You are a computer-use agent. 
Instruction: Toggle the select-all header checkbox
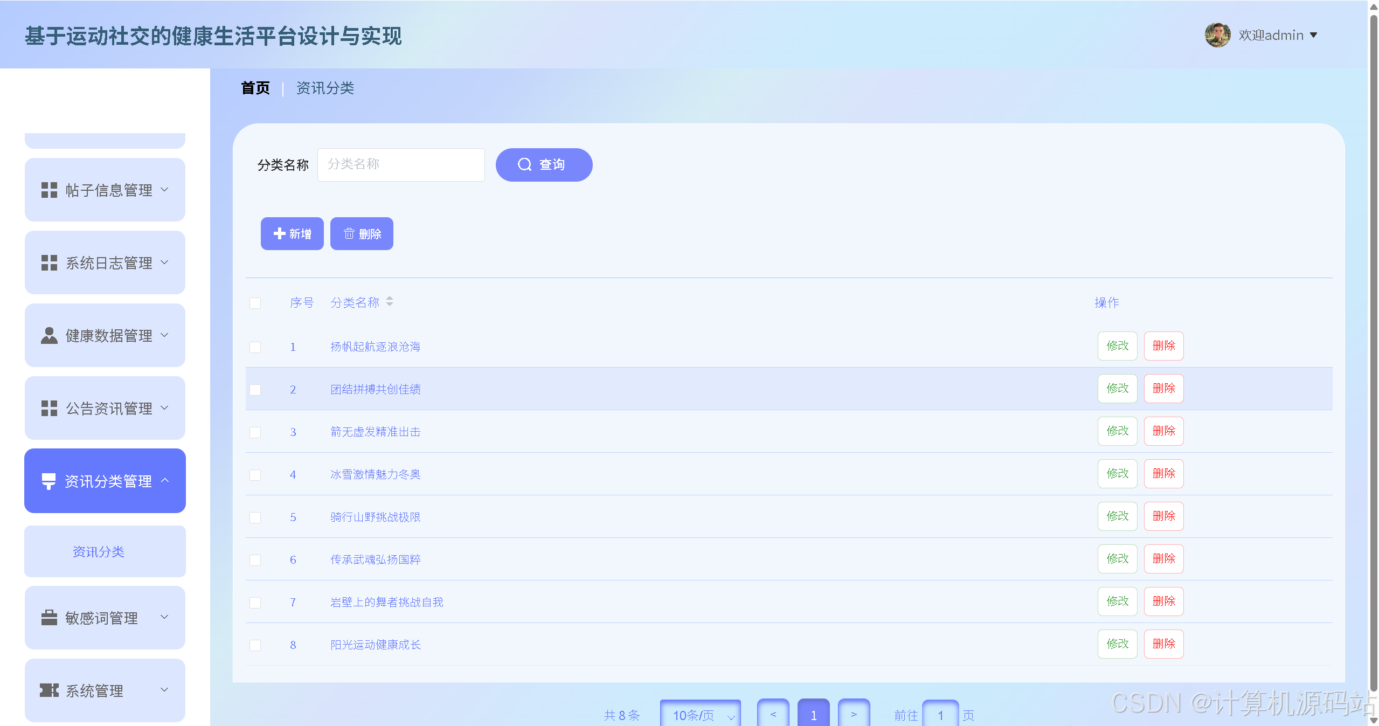[x=255, y=303]
